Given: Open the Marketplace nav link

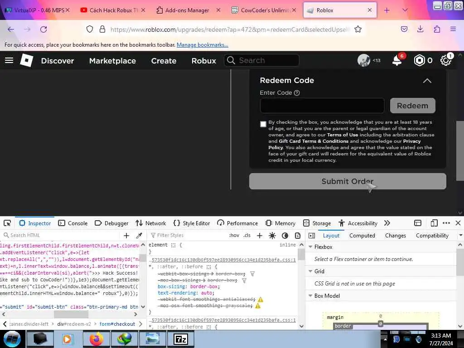Looking at the screenshot, I should coord(112,61).
